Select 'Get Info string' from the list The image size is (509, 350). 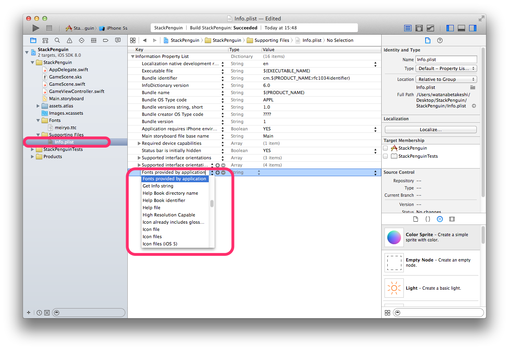[158, 186]
